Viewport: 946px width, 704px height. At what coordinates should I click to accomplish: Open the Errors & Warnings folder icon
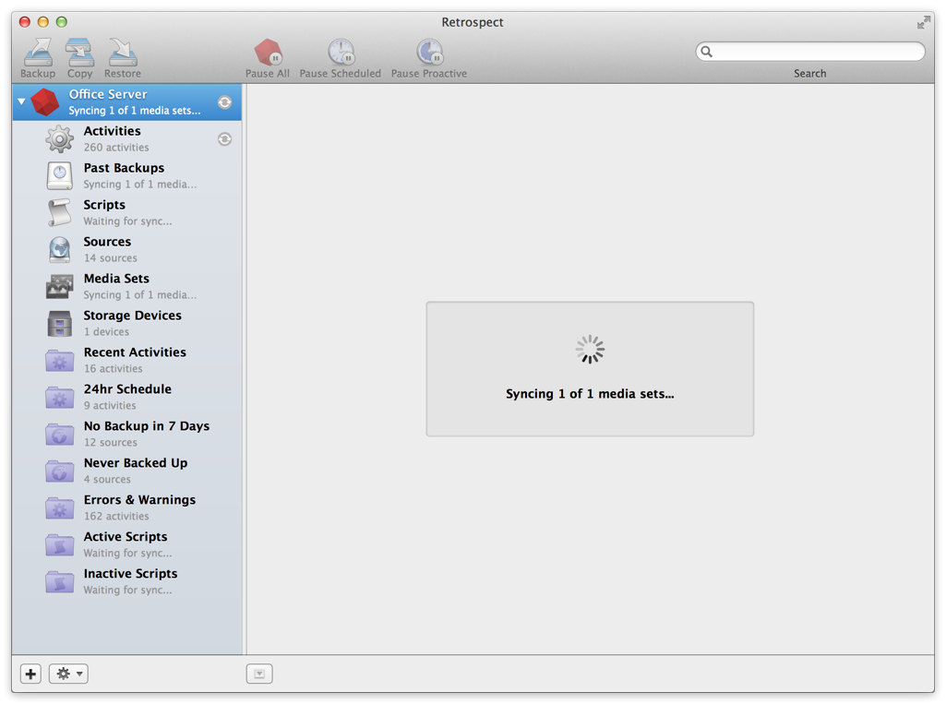[60, 508]
